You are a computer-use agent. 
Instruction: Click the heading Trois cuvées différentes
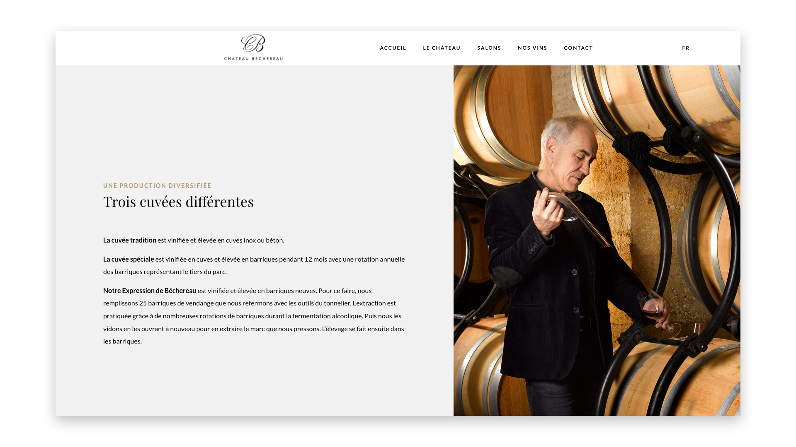pos(178,202)
